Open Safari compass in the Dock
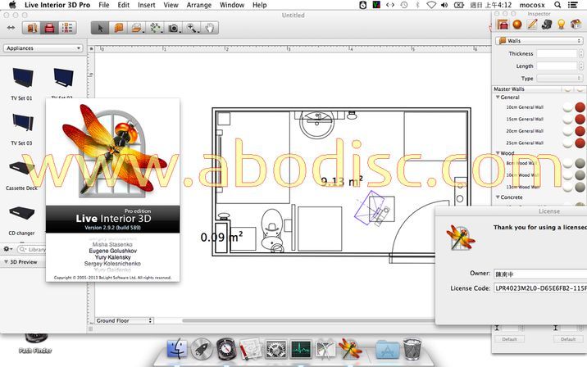This screenshot has width=587, height=367. click(x=226, y=349)
